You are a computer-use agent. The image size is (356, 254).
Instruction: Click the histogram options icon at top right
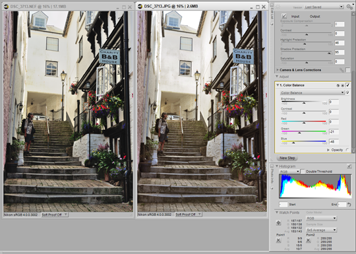[349, 166]
